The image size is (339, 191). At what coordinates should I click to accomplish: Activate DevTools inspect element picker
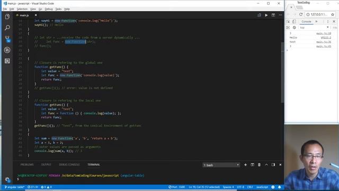[x=288, y=21]
